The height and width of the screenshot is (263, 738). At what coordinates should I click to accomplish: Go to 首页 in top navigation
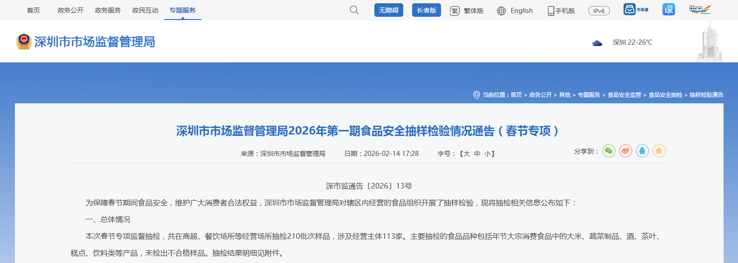point(33,10)
